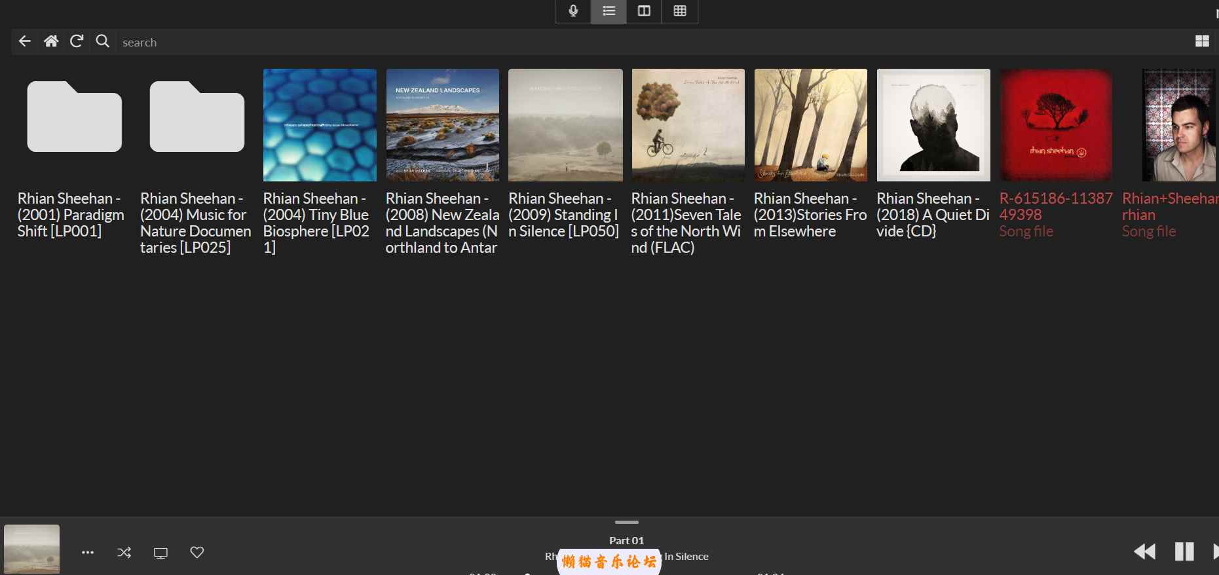Open the Music for Nature Documentaries folder icon
The height and width of the screenshot is (575, 1219).
coord(197,117)
